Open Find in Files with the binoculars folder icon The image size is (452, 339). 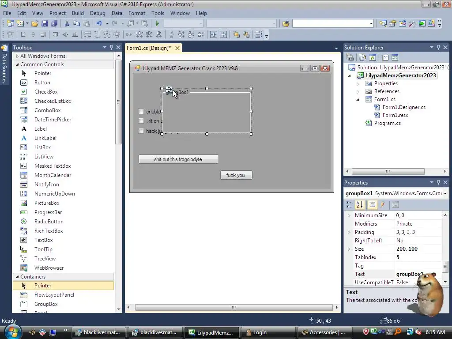(x=286, y=23)
